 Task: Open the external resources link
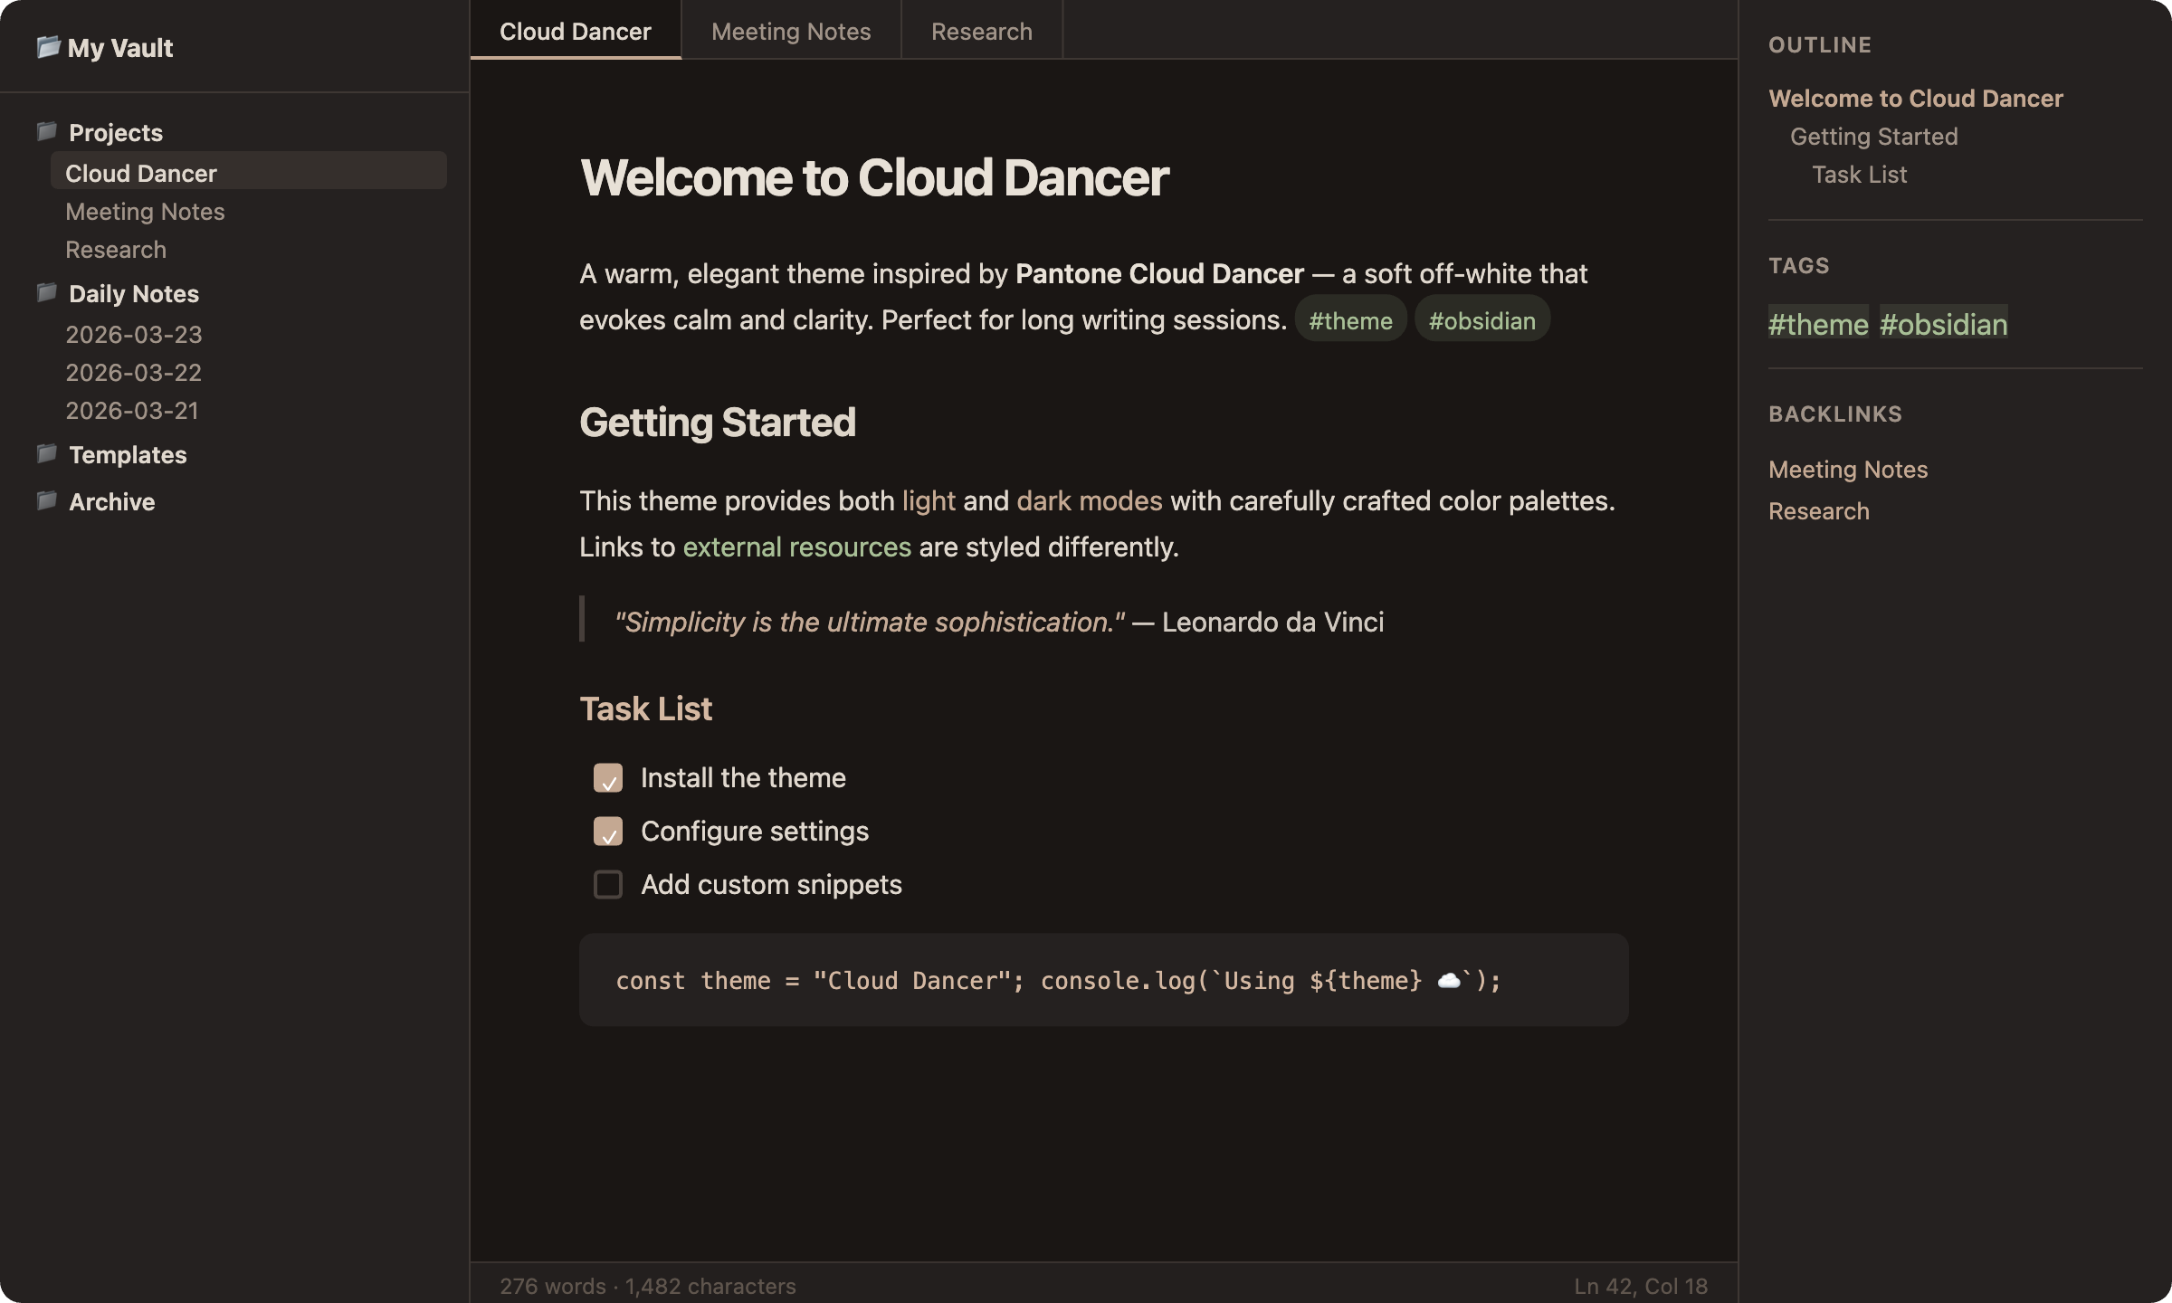tap(796, 547)
